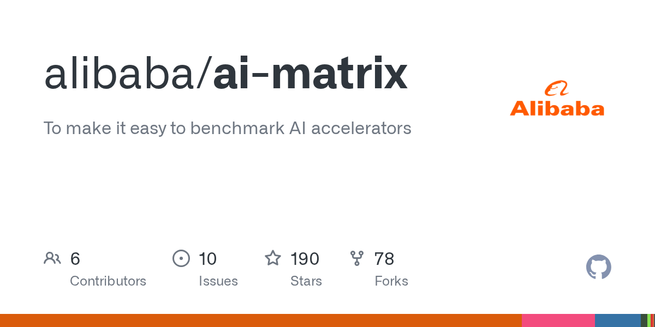The width and height of the screenshot is (655, 327).
Task: Select the 'Stars' label
Action: click(306, 281)
